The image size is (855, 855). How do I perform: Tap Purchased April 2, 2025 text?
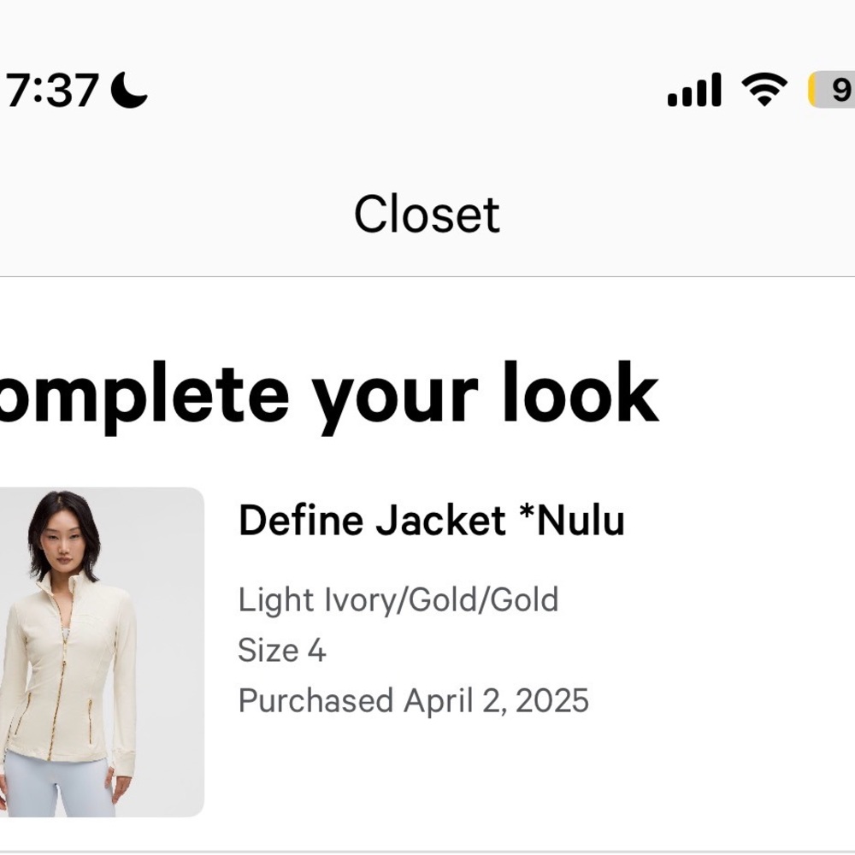click(x=414, y=701)
